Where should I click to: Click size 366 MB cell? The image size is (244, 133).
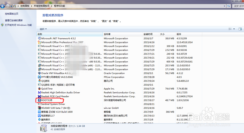(x=170, y=112)
